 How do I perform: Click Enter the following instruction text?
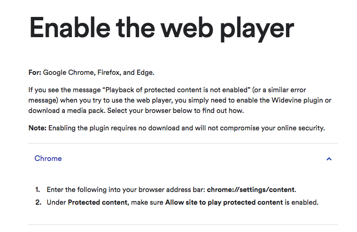coord(126,190)
